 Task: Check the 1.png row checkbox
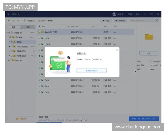tap(40, 38)
